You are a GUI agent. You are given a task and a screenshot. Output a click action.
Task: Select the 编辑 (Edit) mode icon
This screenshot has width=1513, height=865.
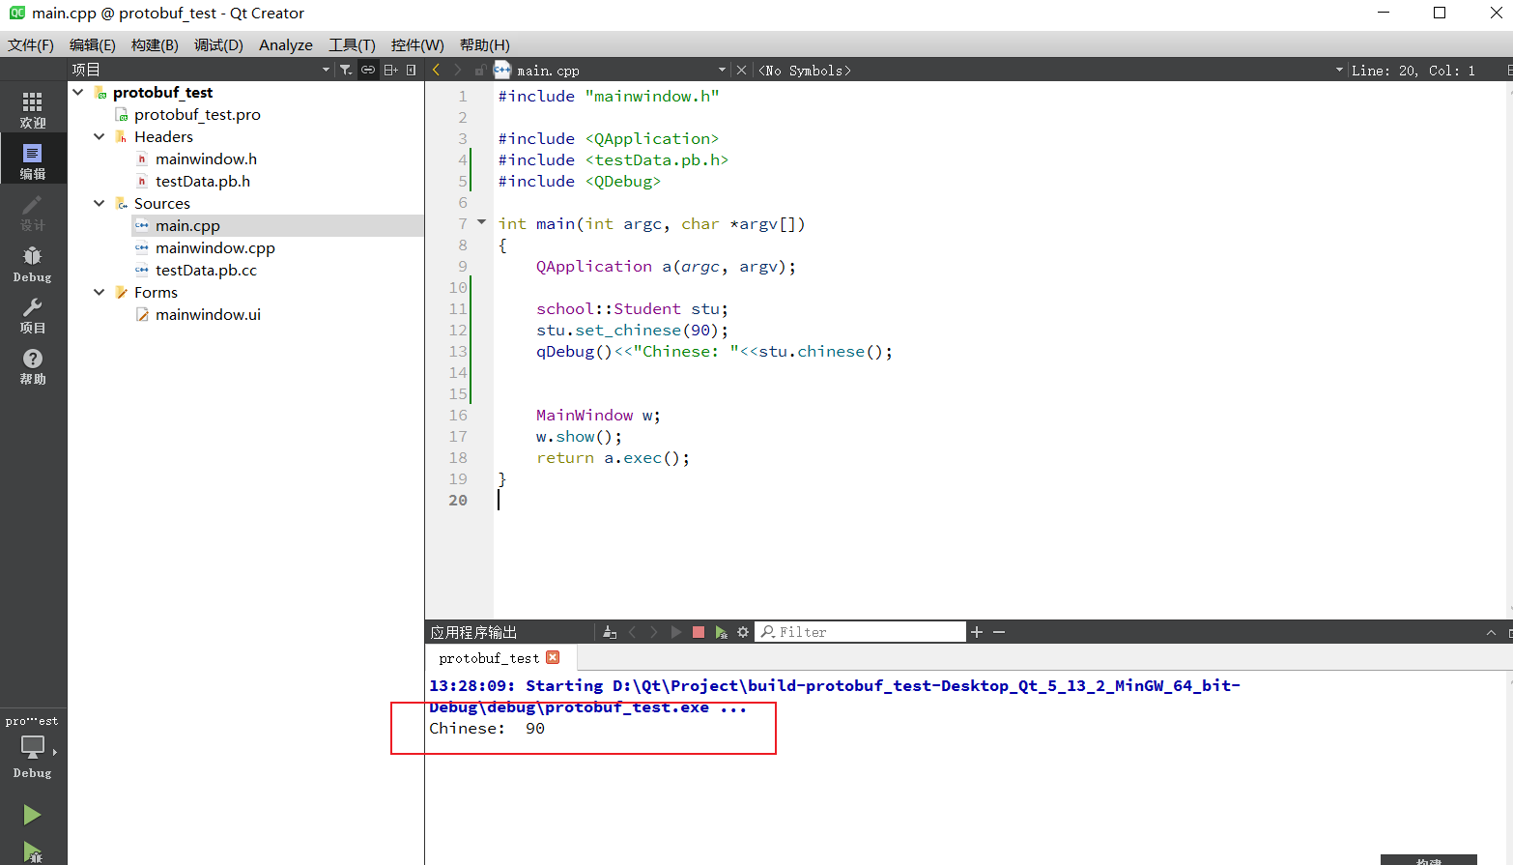pyautogui.click(x=33, y=158)
